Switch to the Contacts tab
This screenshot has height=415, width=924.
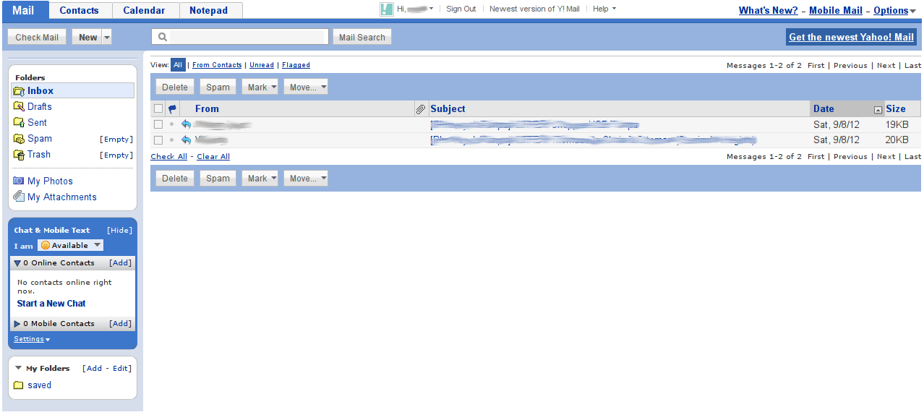point(80,10)
